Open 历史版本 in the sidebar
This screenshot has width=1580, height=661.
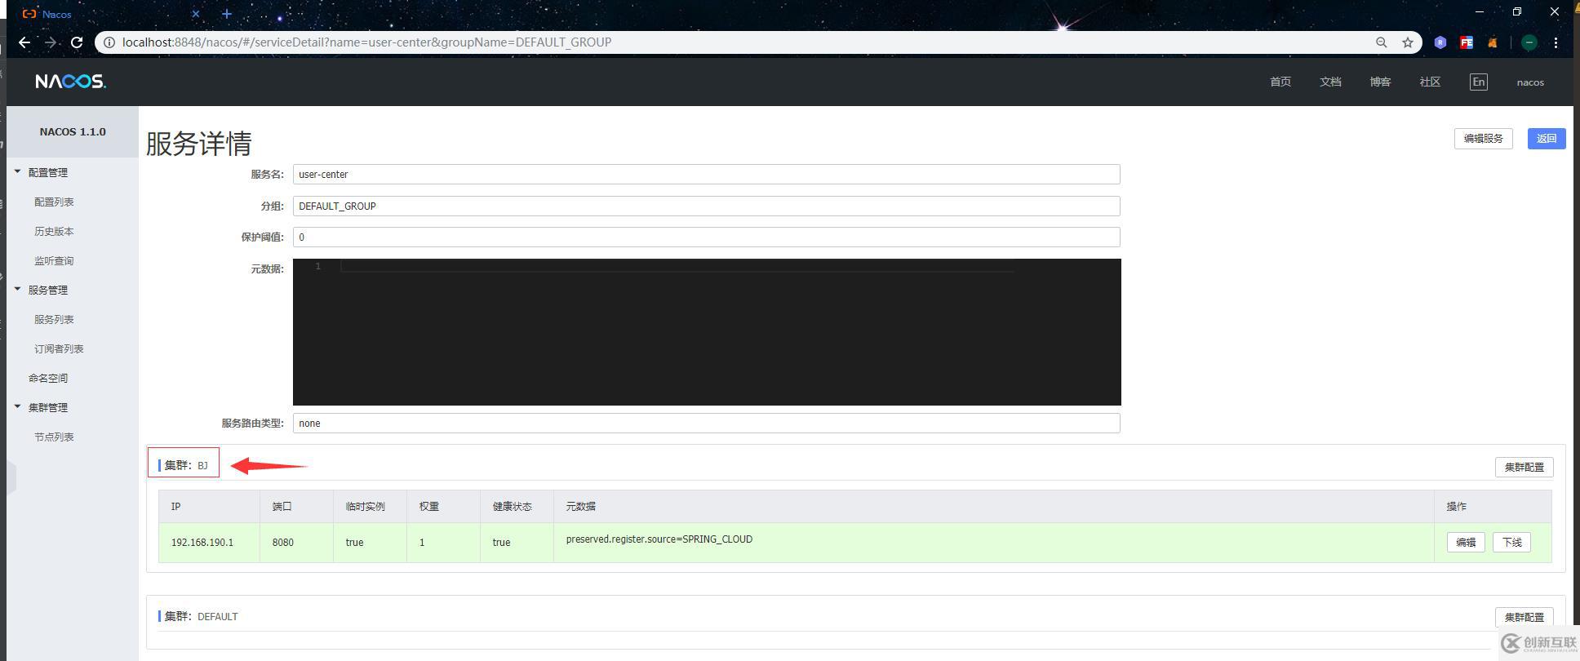coord(54,231)
